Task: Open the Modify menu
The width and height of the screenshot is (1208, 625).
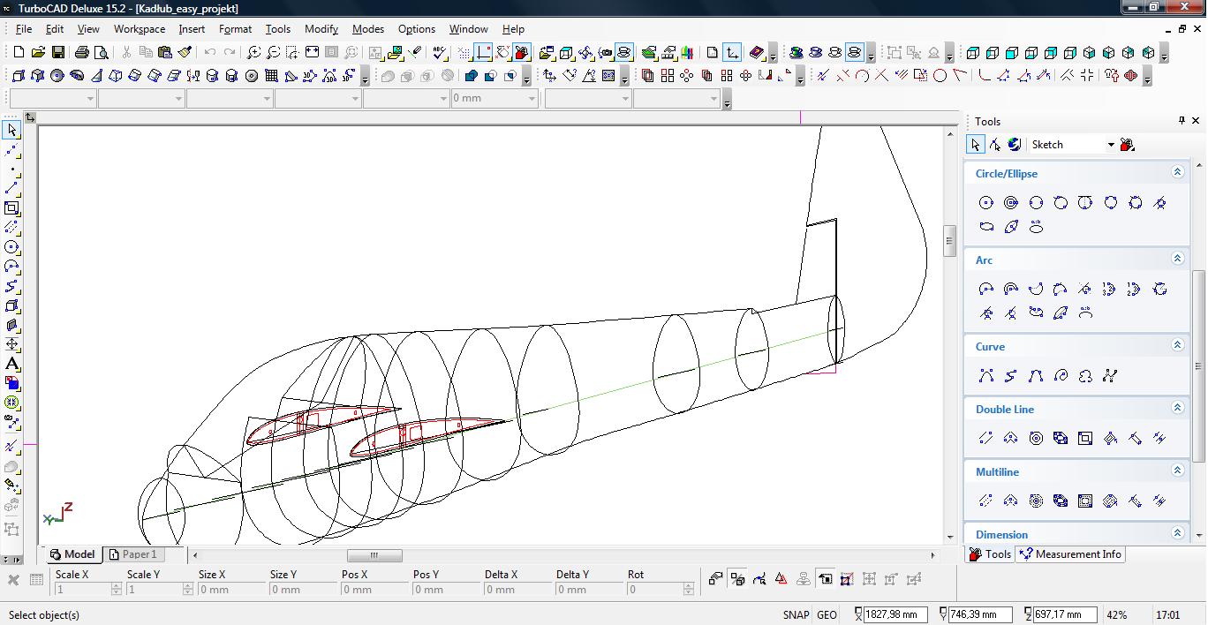Action: point(321,29)
